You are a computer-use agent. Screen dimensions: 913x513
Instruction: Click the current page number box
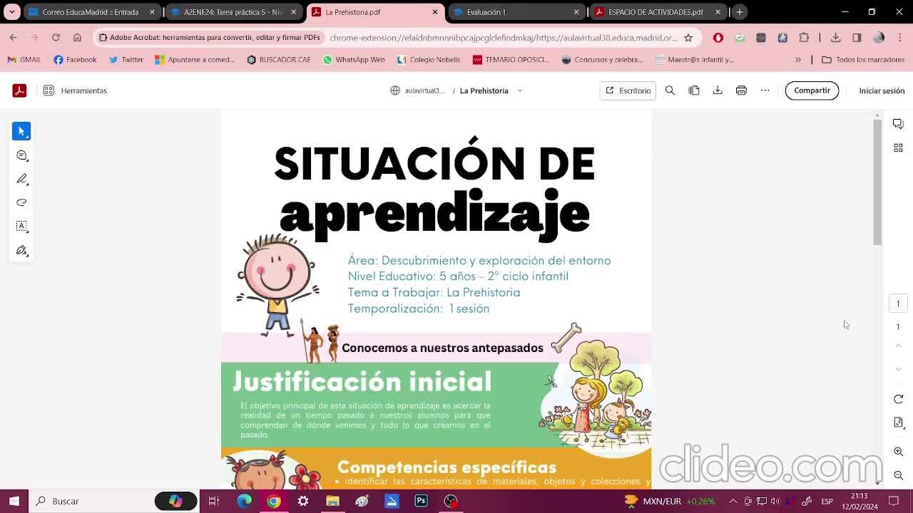point(898,304)
